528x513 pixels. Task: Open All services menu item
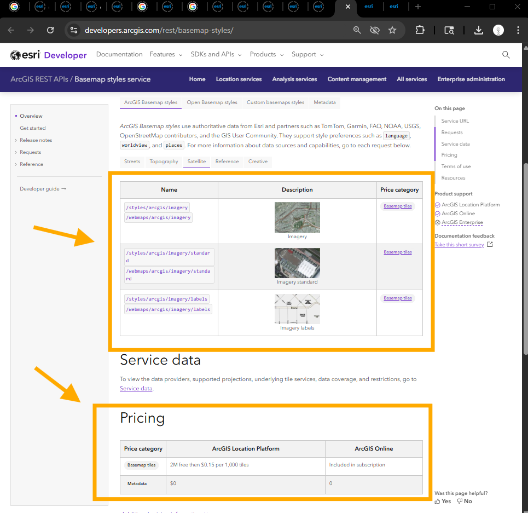(x=412, y=79)
